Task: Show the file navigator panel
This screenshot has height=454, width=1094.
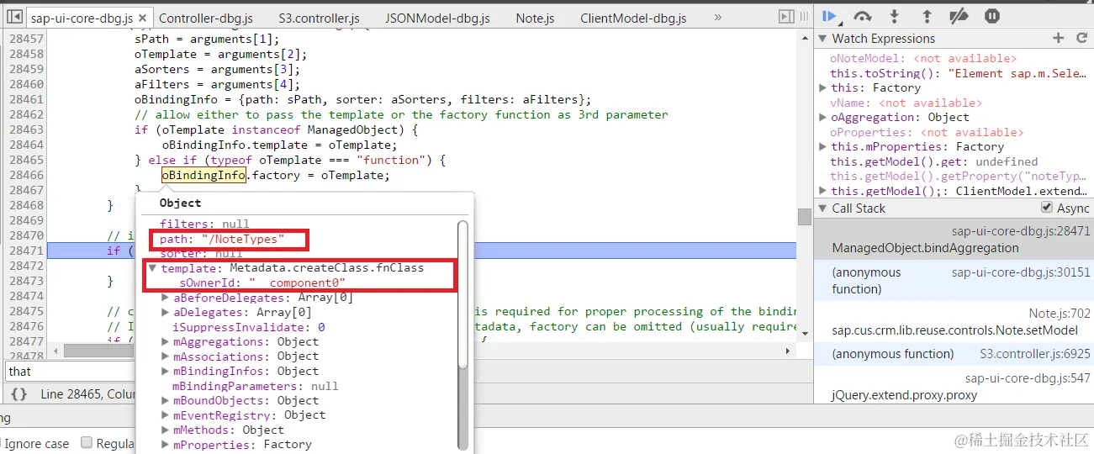Action: [x=14, y=17]
